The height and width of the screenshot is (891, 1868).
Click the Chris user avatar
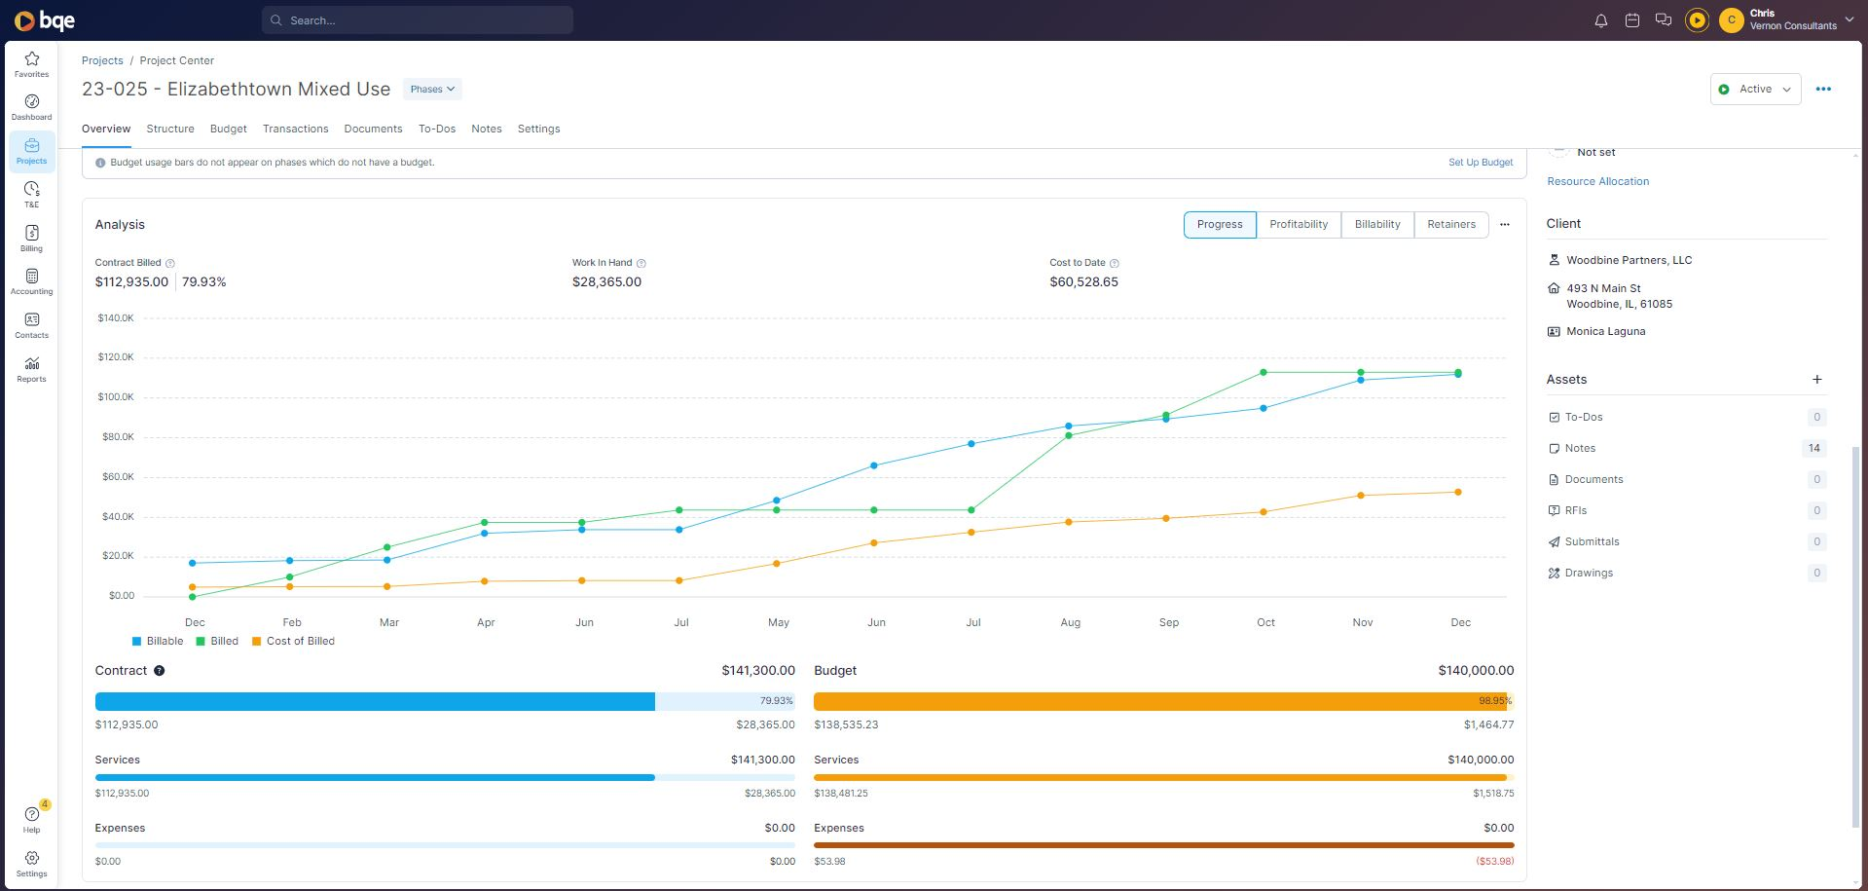click(1731, 20)
